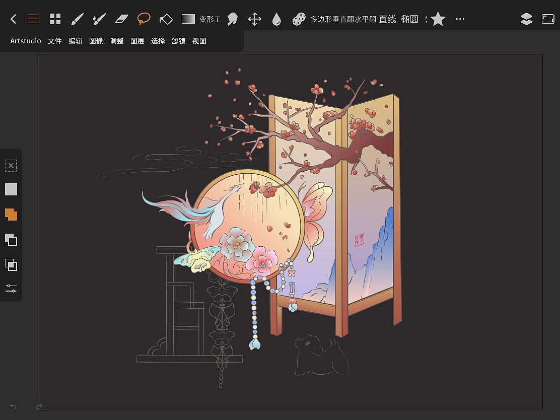Select the Sponge tool
Image resolution: width=560 pixels, height=420 pixels.
point(299,19)
